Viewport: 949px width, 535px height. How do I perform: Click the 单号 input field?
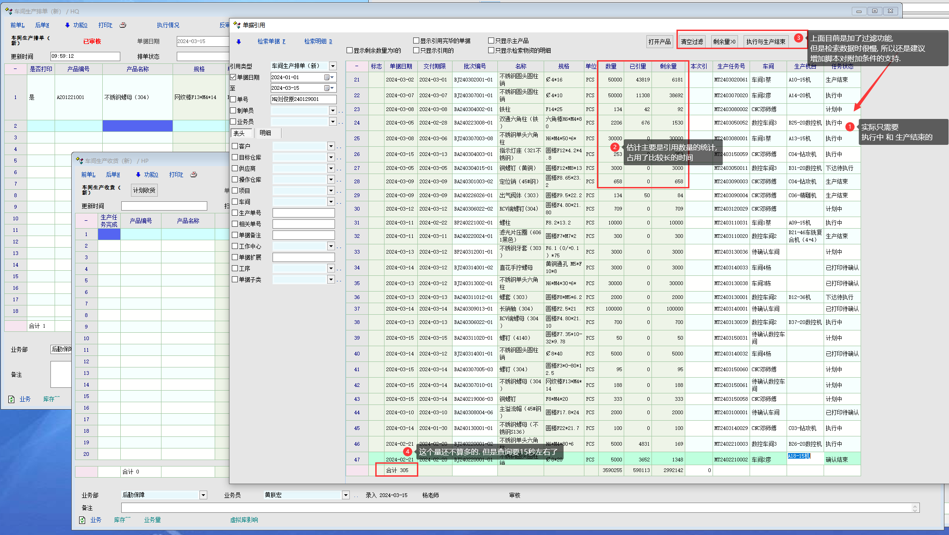point(303,99)
